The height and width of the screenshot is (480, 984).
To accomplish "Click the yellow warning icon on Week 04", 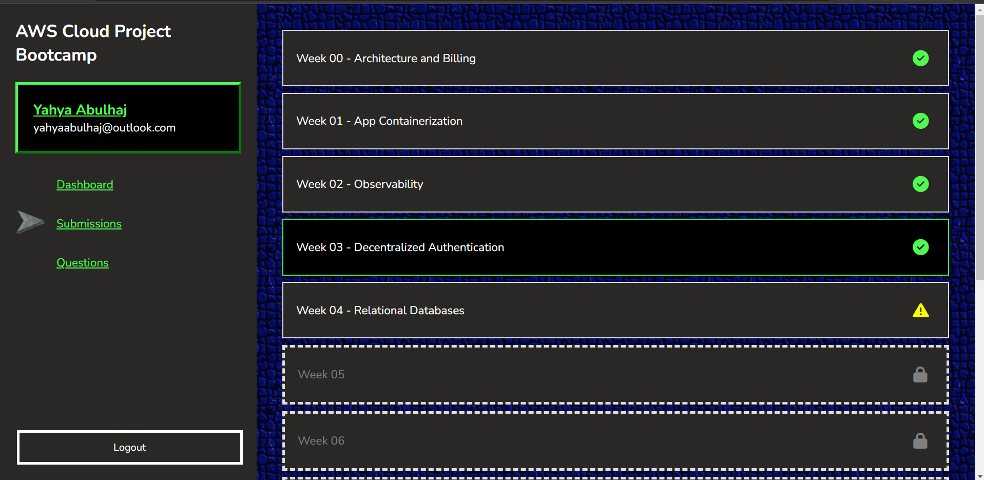I will 920,310.
